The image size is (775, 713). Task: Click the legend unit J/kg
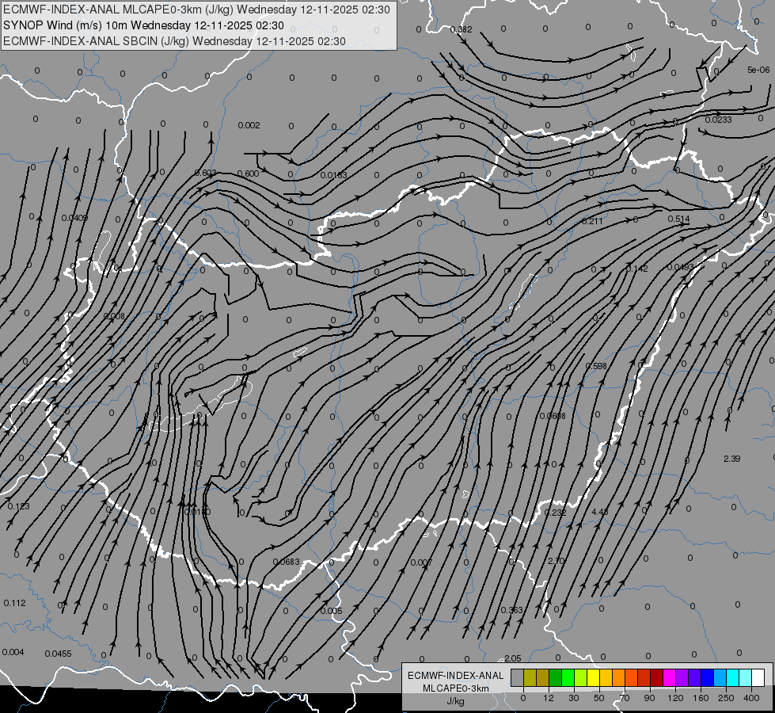pyautogui.click(x=455, y=701)
